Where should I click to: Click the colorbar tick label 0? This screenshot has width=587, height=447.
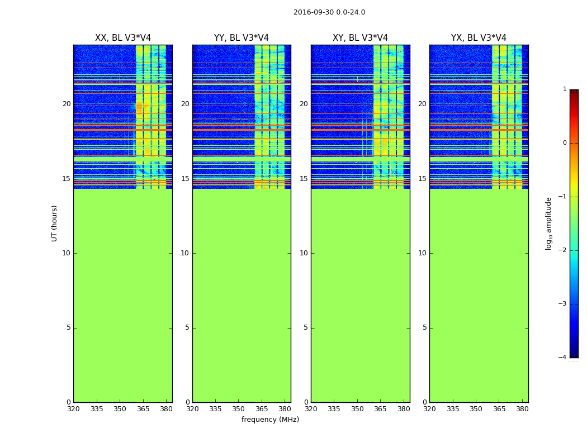tap(564, 143)
